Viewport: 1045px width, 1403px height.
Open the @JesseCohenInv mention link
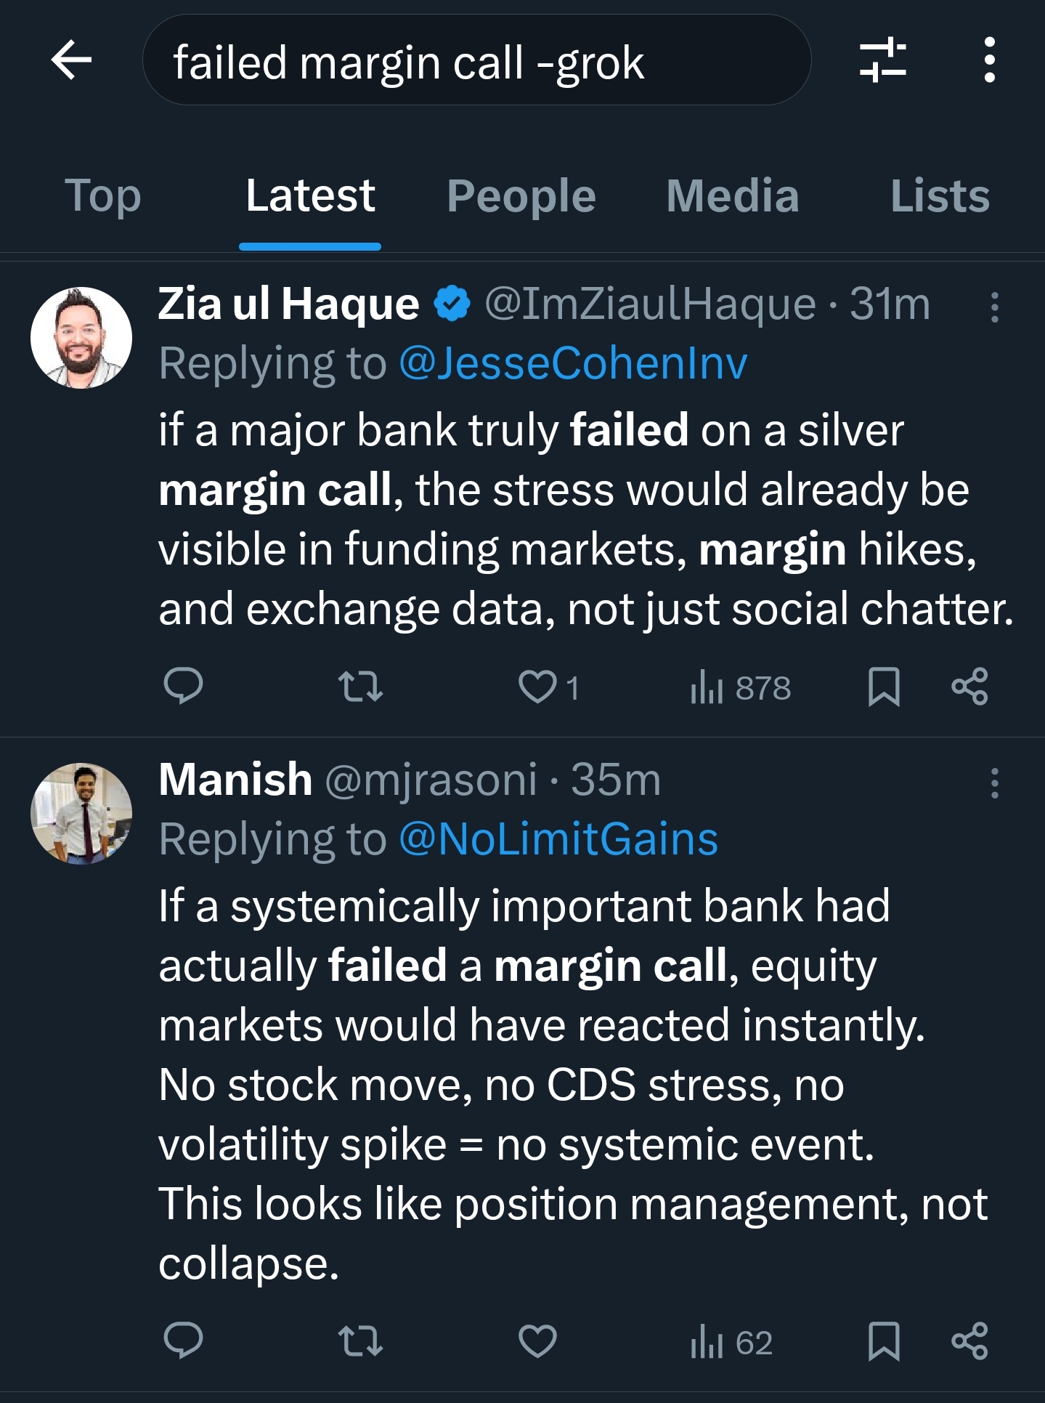point(573,363)
